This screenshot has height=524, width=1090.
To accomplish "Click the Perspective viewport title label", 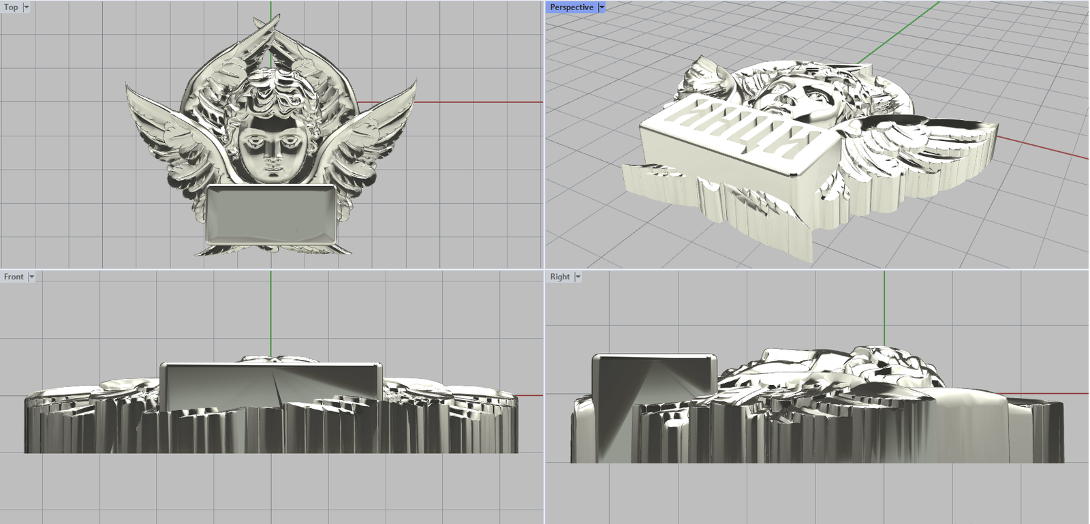I will point(571,7).
